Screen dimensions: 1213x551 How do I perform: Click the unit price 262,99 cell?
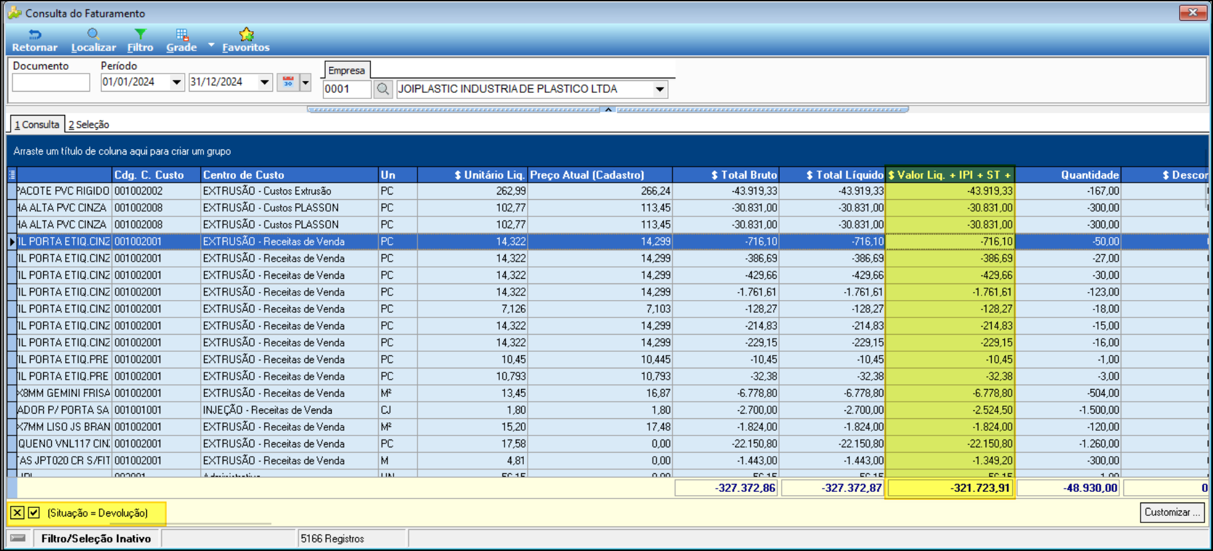click(x=473, y=191)
